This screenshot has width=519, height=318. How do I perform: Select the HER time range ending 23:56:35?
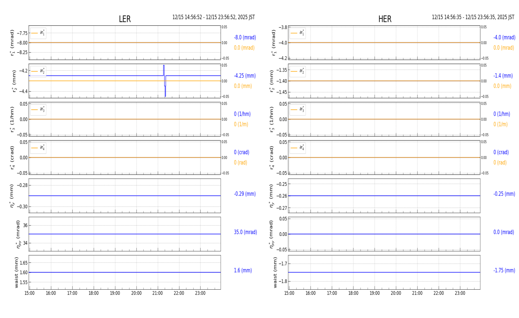pyautogui.click(x=473, y=17)
